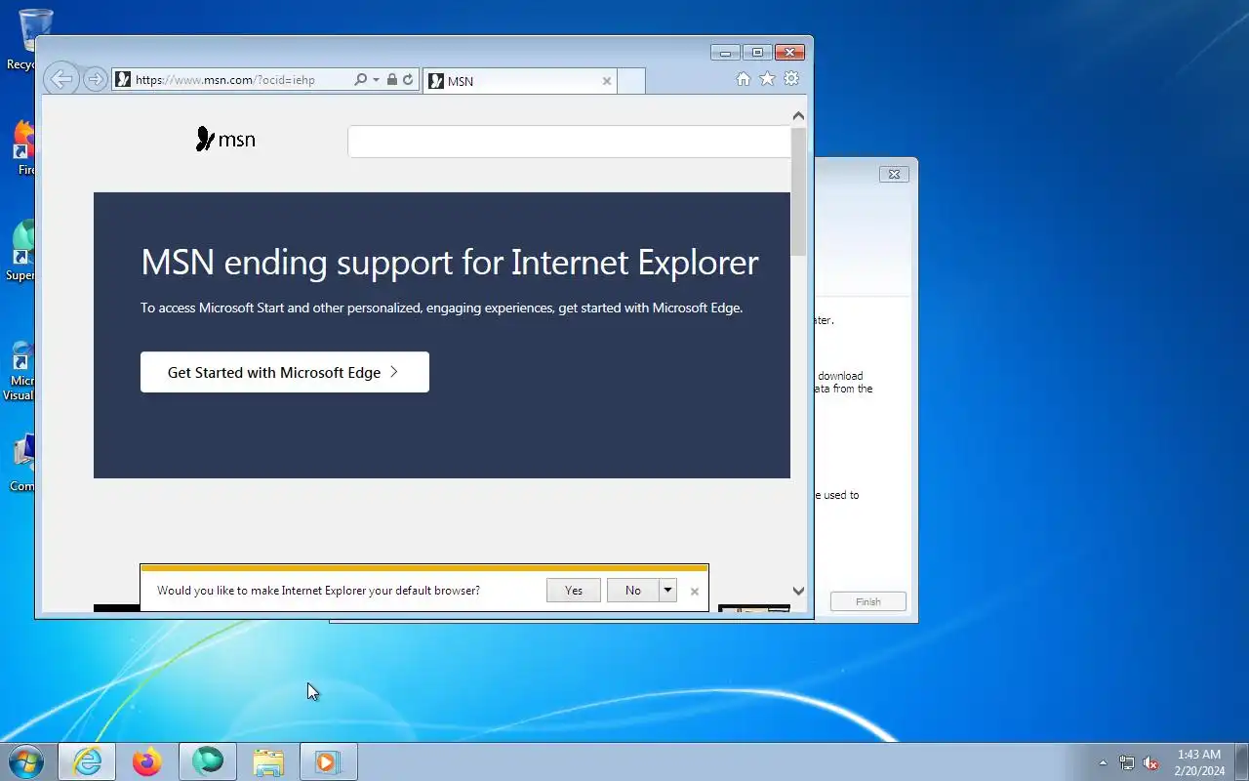Close the MSN tab
The width and height of the screenshot is (1249, 781).
pyautogui.click(x=606, y=81)
